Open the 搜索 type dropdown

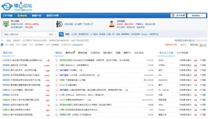(x=53, y=34)
